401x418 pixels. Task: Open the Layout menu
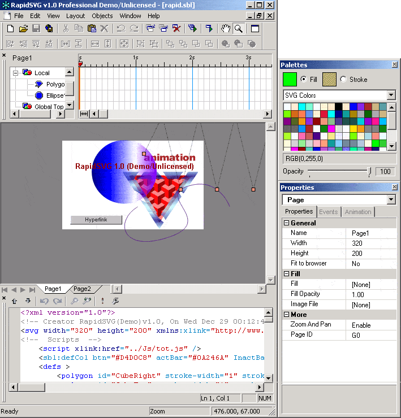(76, 16)
